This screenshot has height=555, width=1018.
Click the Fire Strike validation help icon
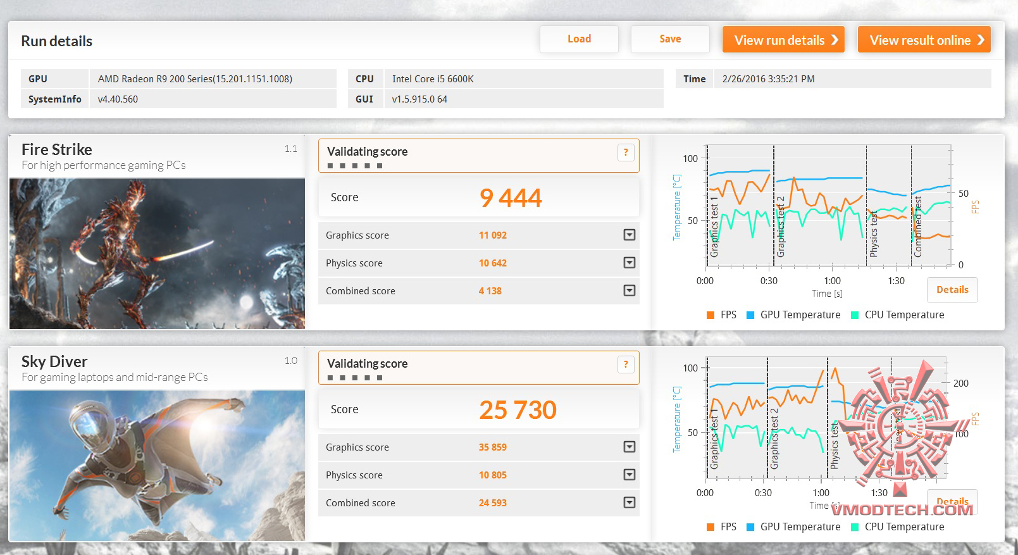[626, 153]
